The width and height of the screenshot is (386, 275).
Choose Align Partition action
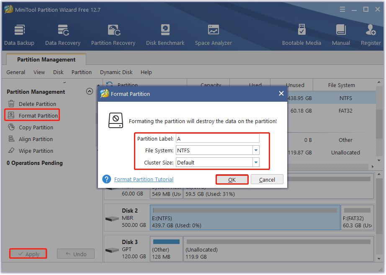[x=31, y=139]
